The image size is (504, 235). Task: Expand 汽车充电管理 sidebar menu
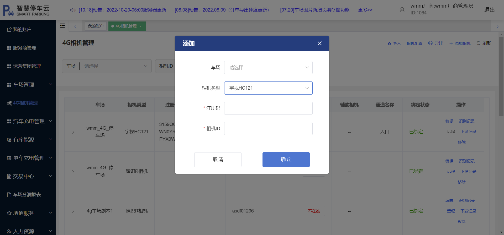(x=28, y=121)
